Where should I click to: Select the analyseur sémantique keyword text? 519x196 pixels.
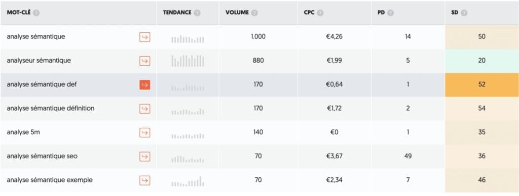pyautogui.click(x=39, y=61)
